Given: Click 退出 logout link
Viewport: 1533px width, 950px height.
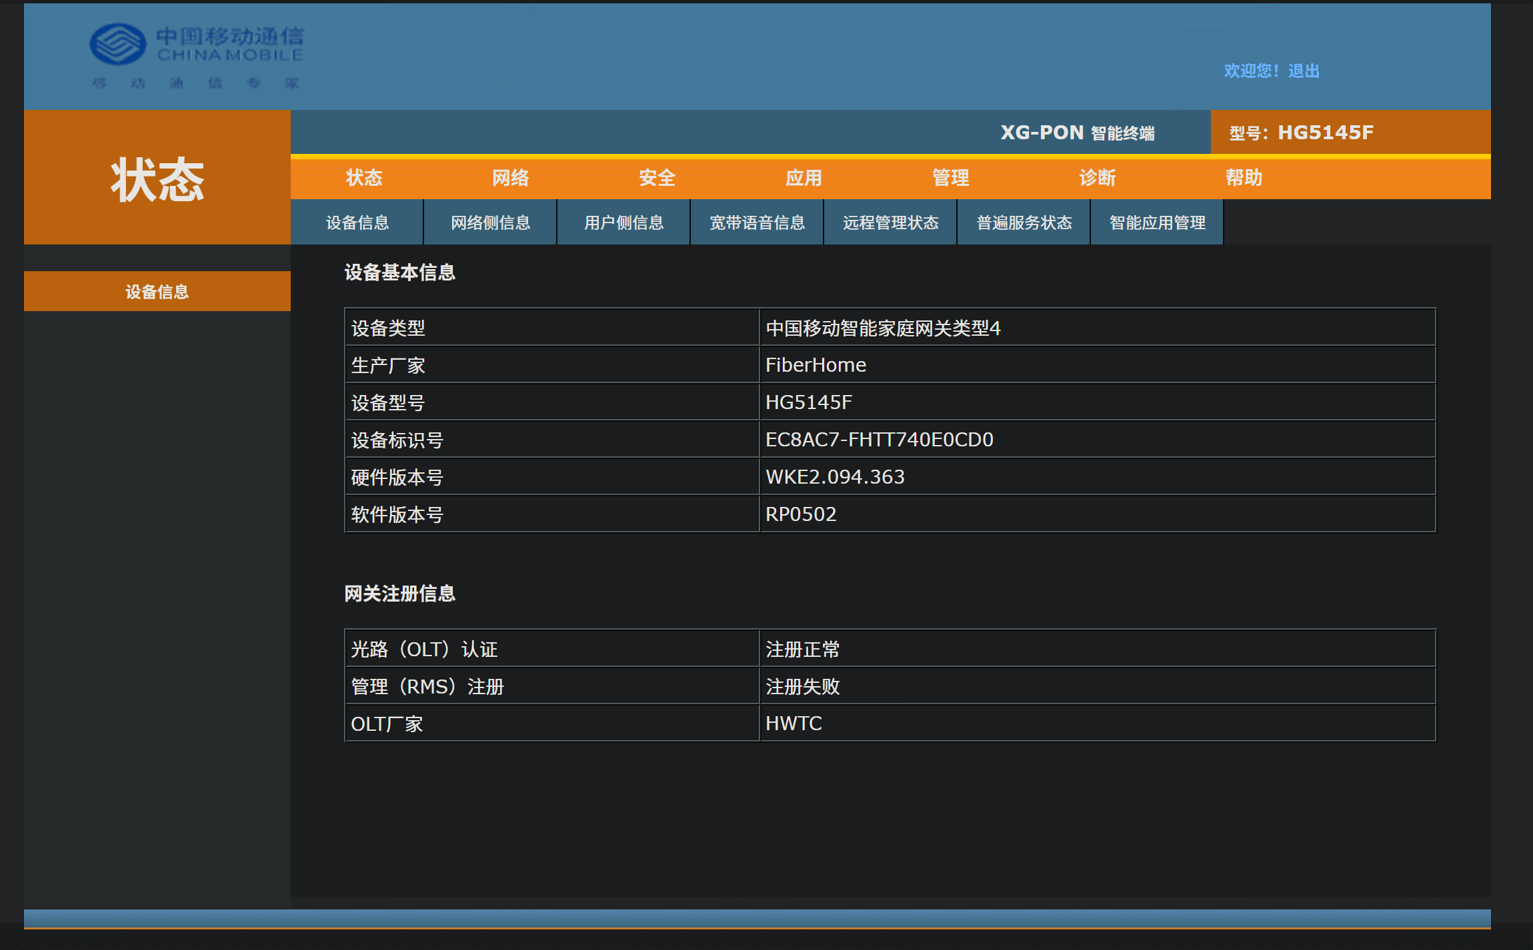Looking at the screenshot, I should [1304, 71].
